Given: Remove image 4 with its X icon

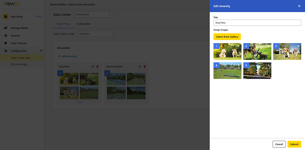Looking at the screenshot, I should point(239,65).
